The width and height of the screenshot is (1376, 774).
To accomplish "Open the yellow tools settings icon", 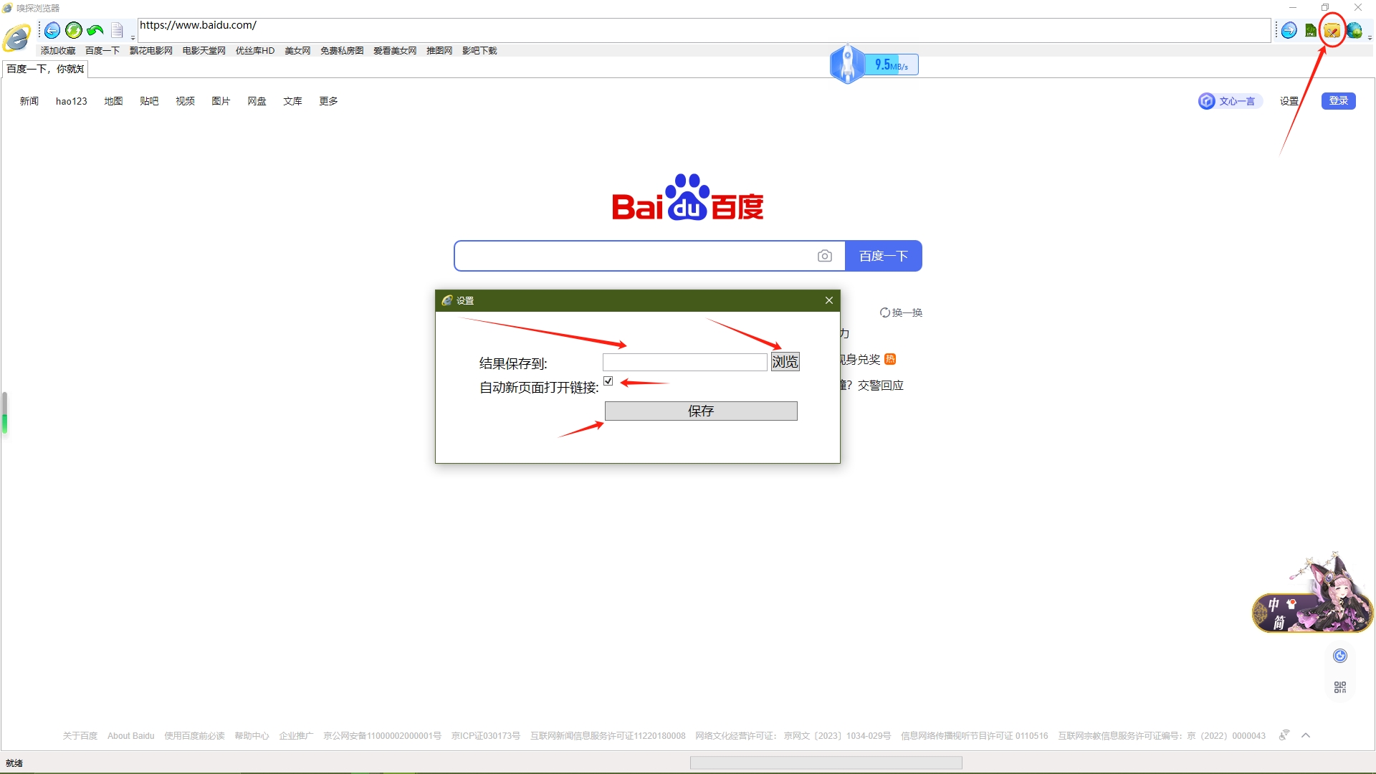I will tap(1332, 30).
